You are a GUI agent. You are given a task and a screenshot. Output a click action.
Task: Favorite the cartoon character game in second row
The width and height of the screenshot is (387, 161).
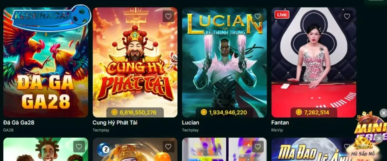click(79, 146)
